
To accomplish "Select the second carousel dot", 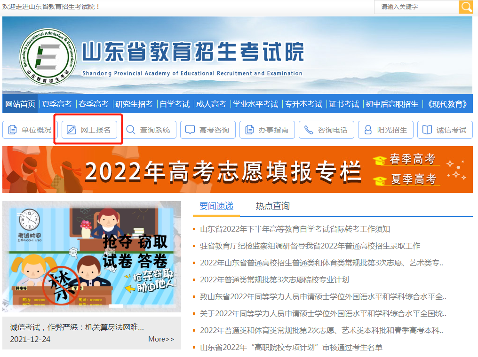I will pos(134,306).
